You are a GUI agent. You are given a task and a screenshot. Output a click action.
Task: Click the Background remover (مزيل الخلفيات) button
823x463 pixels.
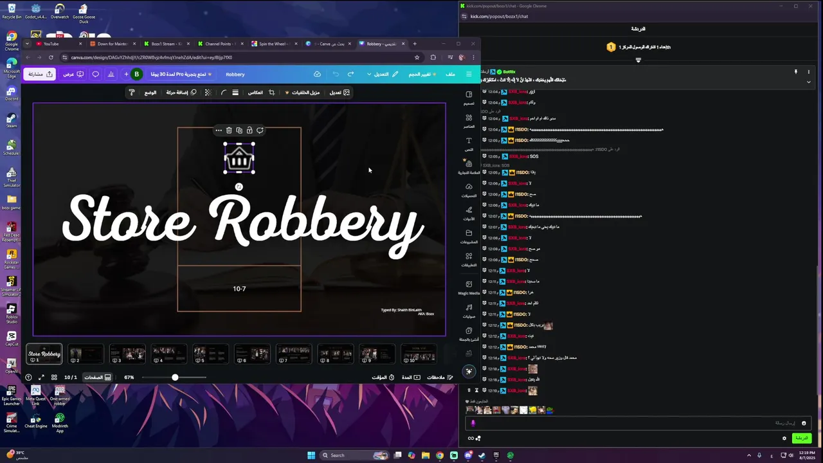[x=302, y=93]
